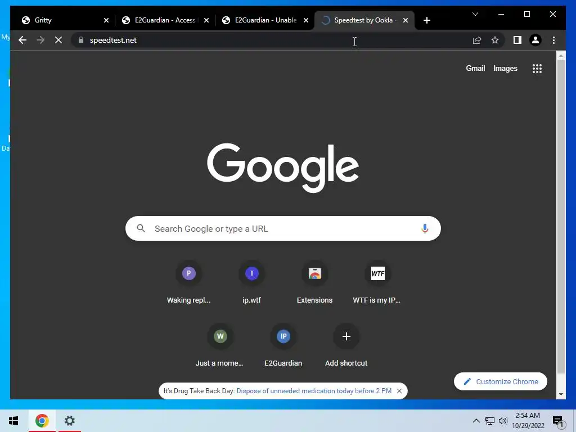Screen dimensions: 576x432
Task: Open the Chrome three-dot menu
Action: [x=553, y=40]
